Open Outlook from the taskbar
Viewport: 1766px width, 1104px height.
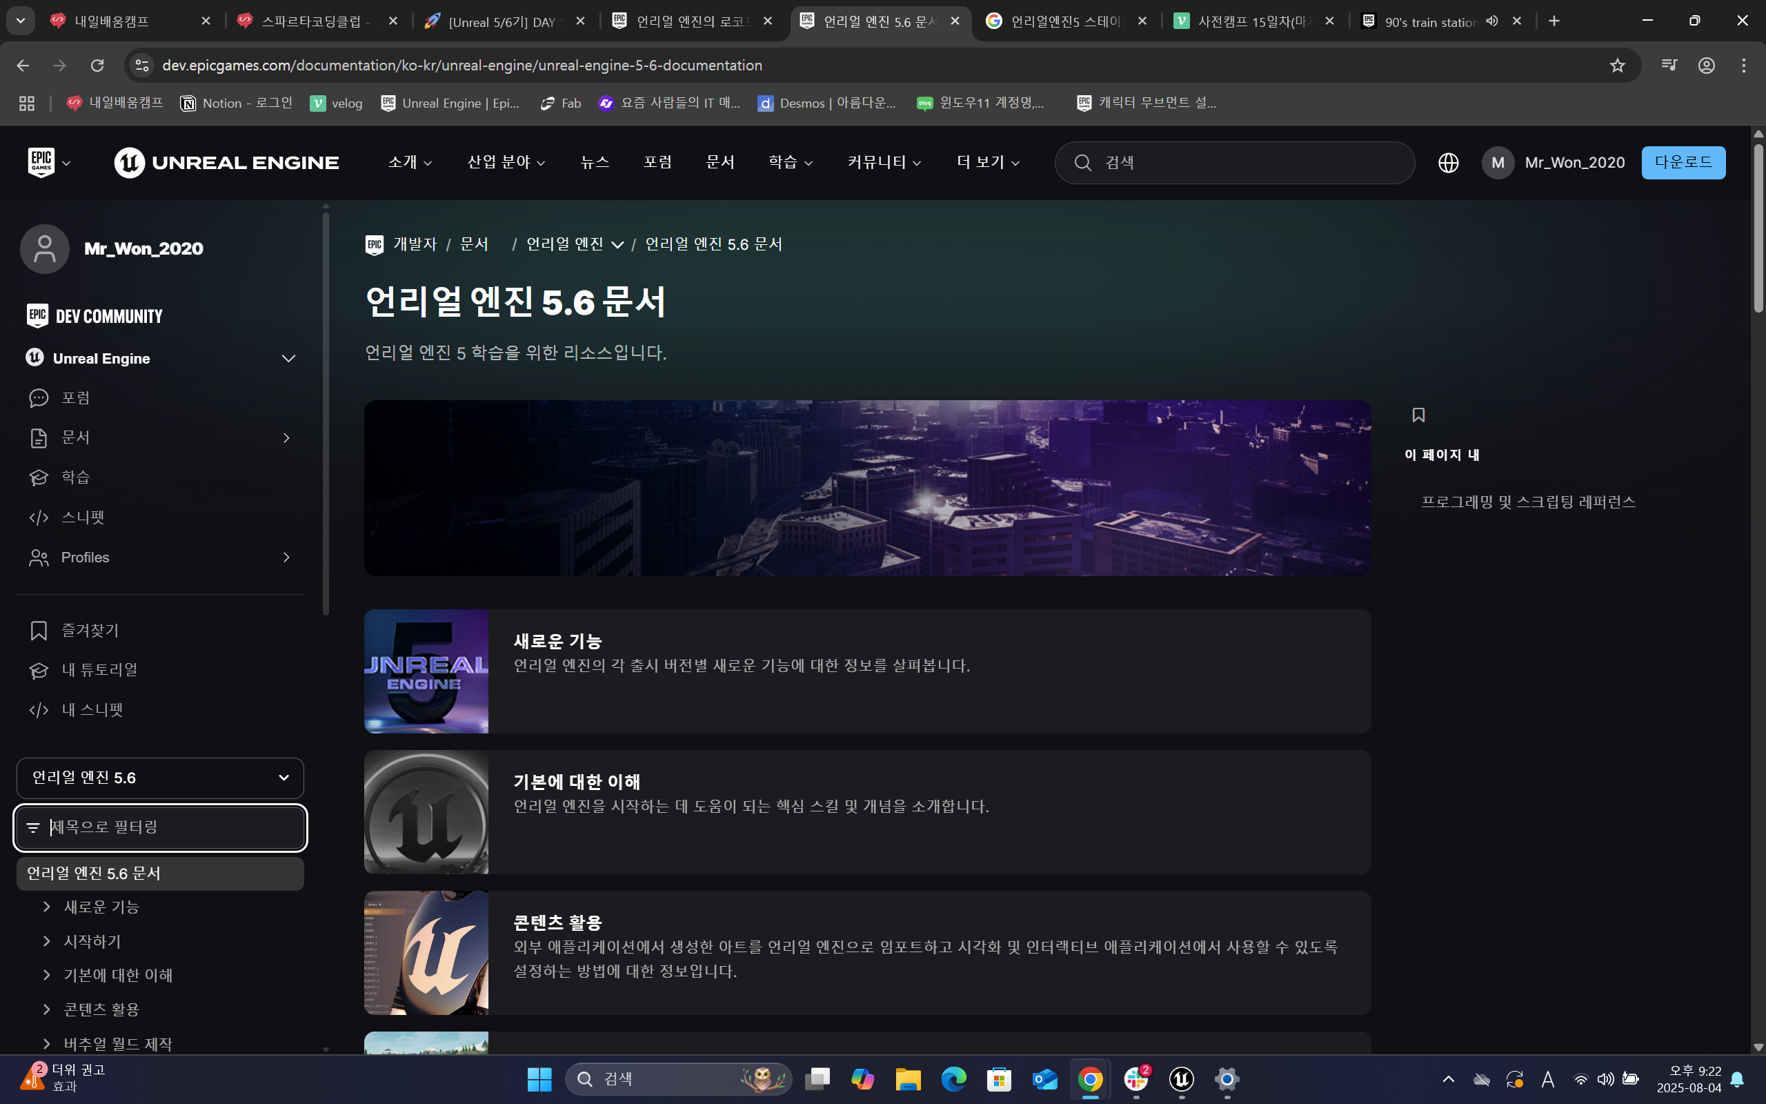point(1045,1079)
